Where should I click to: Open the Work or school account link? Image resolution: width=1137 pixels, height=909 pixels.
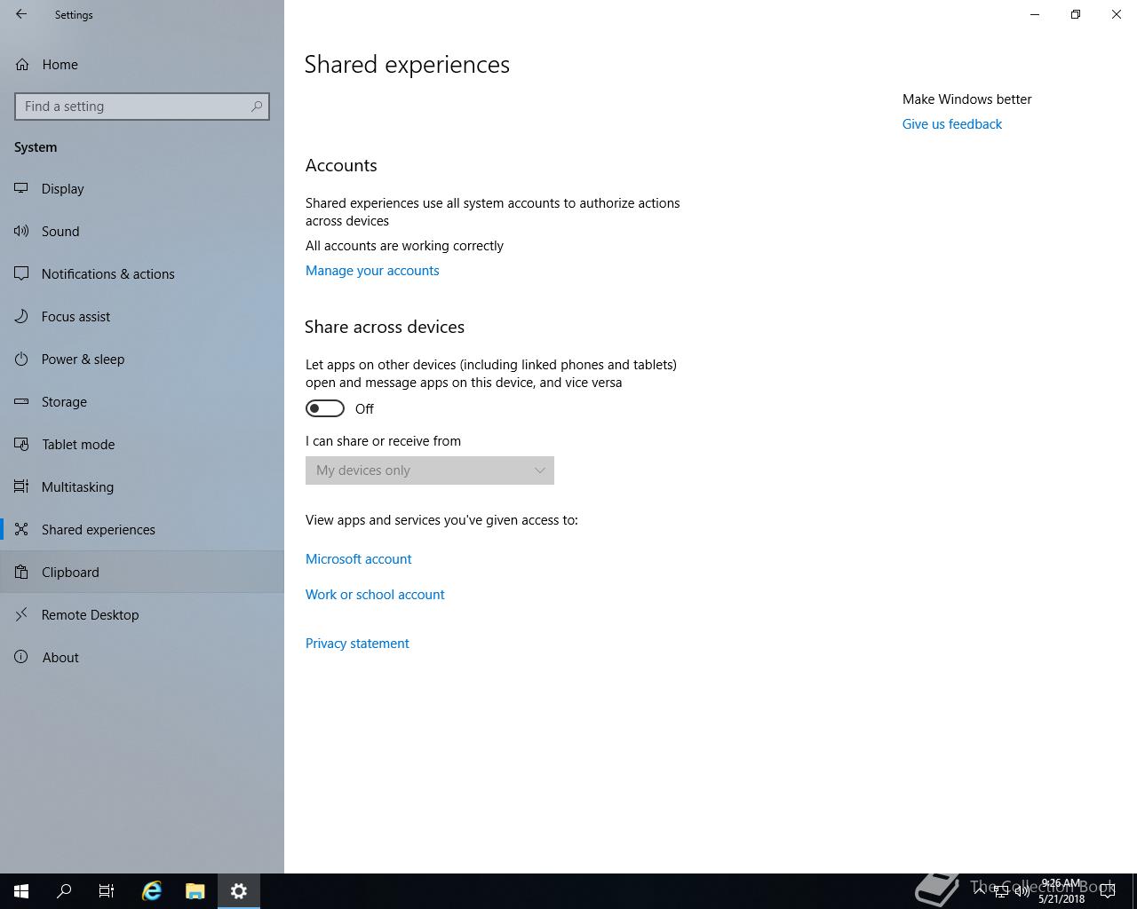(375, 595)
